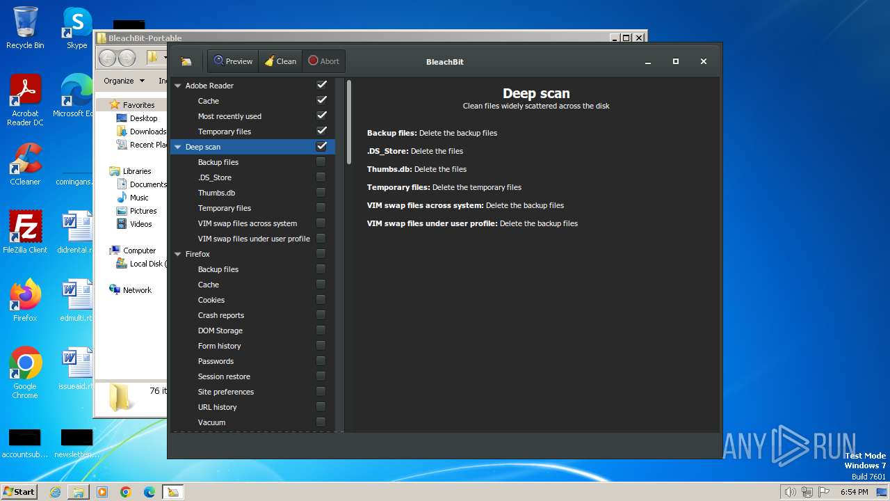Select DOM Storage item
890x501 pixels.
(x=220, y=331)
